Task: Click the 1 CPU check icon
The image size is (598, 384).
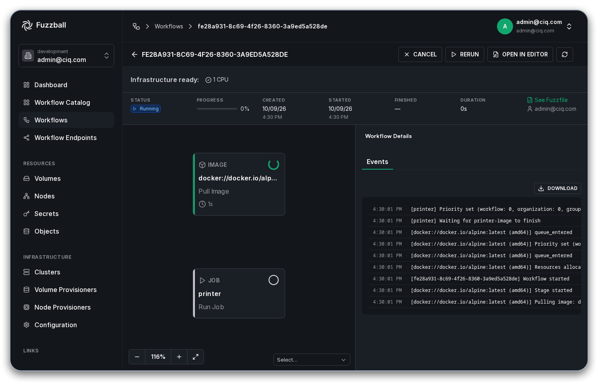Action: (x=208, y=80)
